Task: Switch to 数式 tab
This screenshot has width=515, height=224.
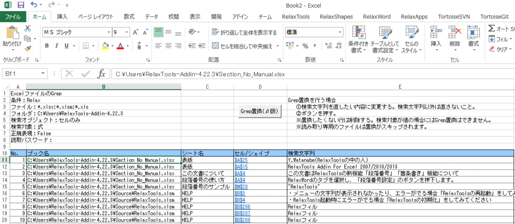Action: coord(129,17)
